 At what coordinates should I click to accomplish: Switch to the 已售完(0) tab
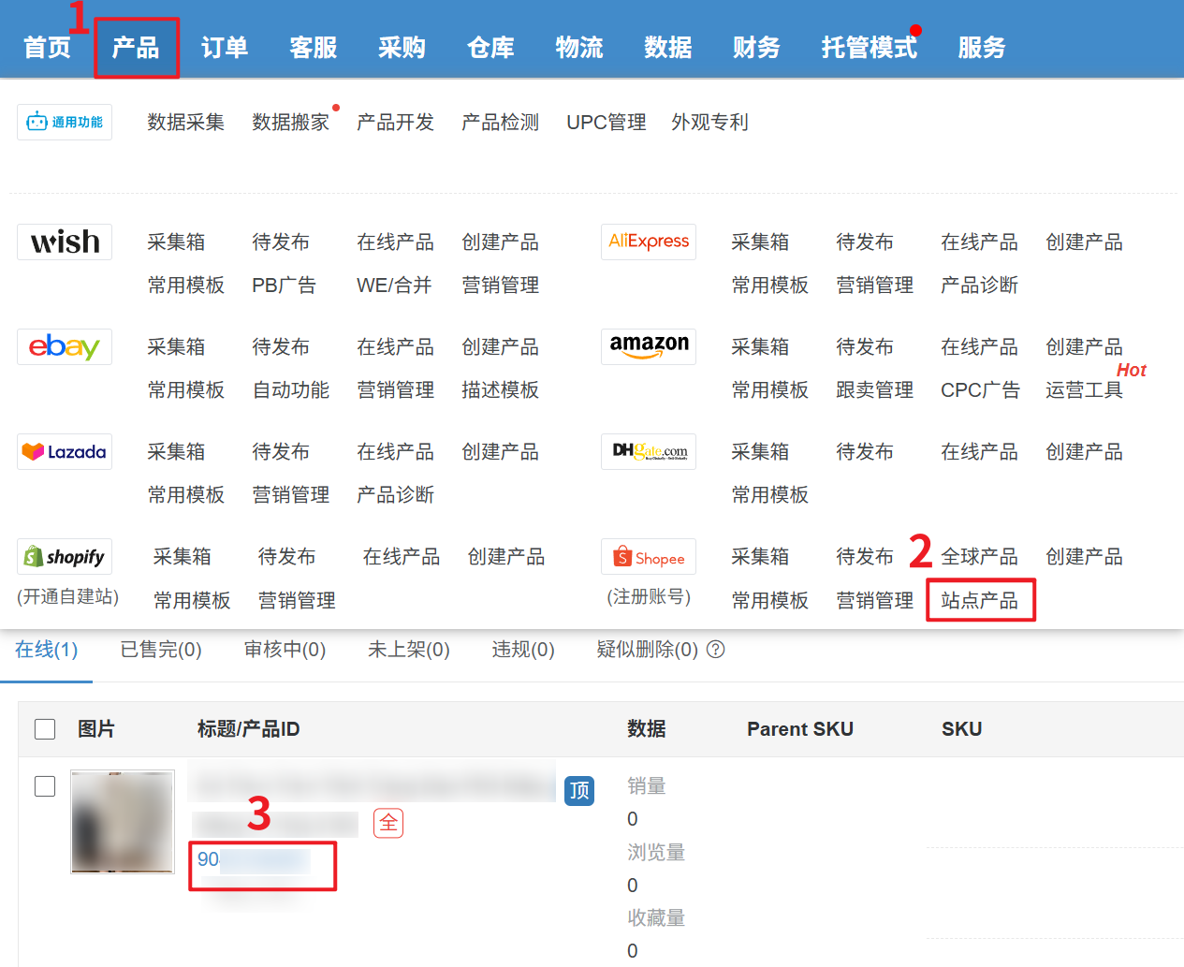pyautogui.click(x=161, y=650)
